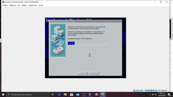Open the taskbar clock and date
Image resolution: width=173 pixels, height=97 pixels.
pyautogui.click(x=162, y=95)
